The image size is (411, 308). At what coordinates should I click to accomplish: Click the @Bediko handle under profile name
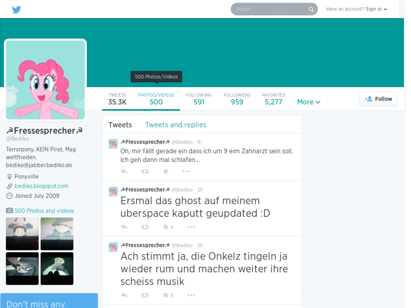[17, 139]
